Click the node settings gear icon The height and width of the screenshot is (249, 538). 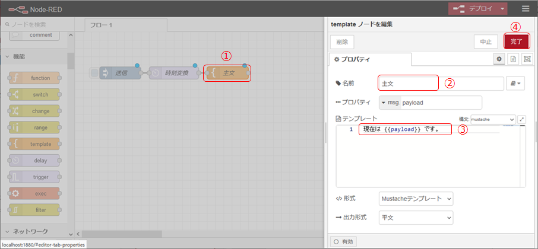click(499, 59)
